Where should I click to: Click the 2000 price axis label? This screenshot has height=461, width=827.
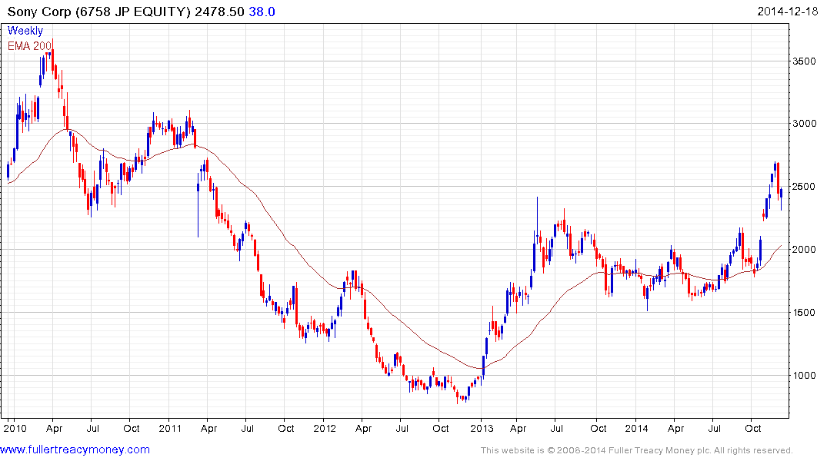[805, 249]
